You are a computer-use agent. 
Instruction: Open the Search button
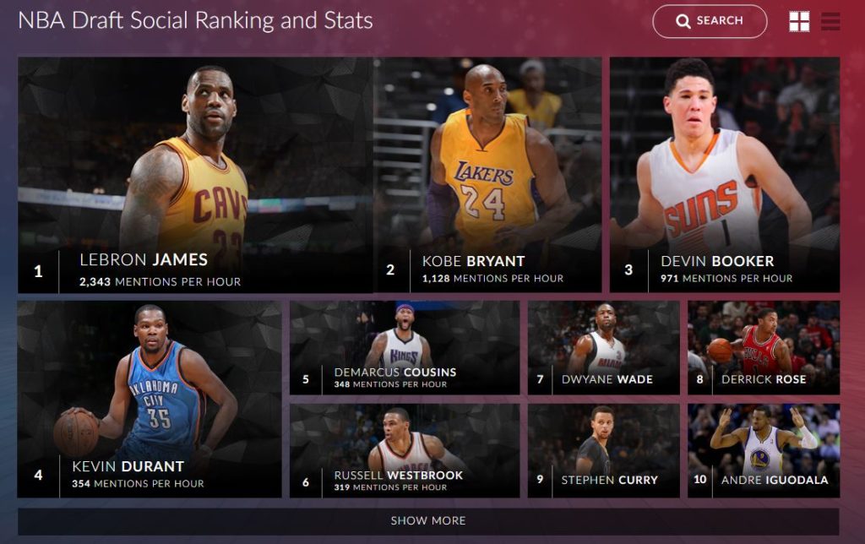coord(710,21)
